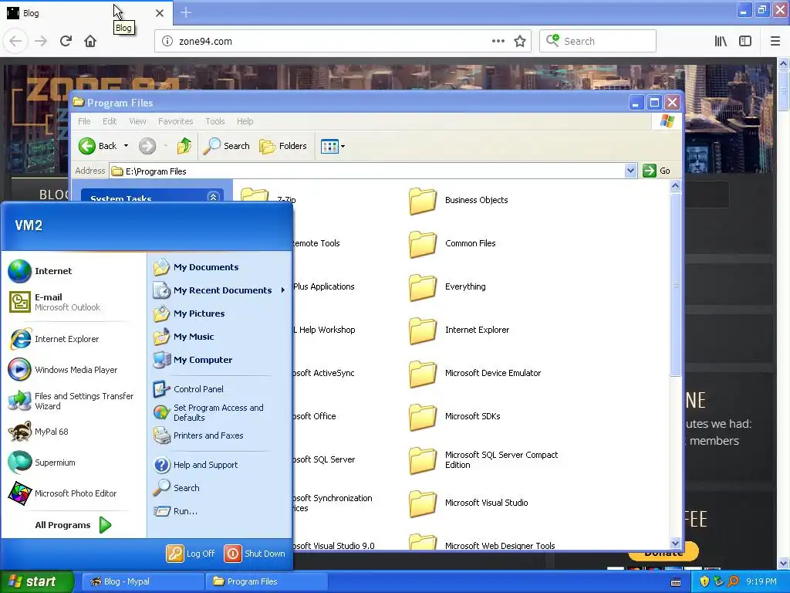This screenshot has height=593, width=790.
Task: Open the Tools menu in Explorer
Action: pyautogui.click(x=215, y=121)
